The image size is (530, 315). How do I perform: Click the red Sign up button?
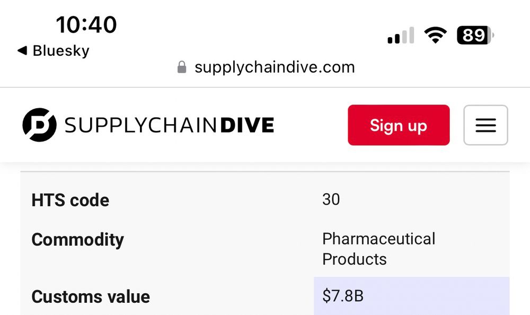(x=399, y=125)
